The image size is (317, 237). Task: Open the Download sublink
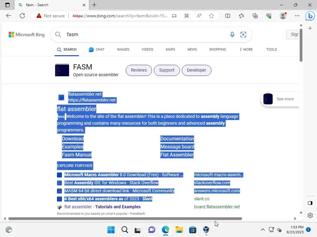73,139
